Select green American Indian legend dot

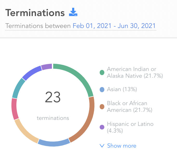[x=102, y=73]
